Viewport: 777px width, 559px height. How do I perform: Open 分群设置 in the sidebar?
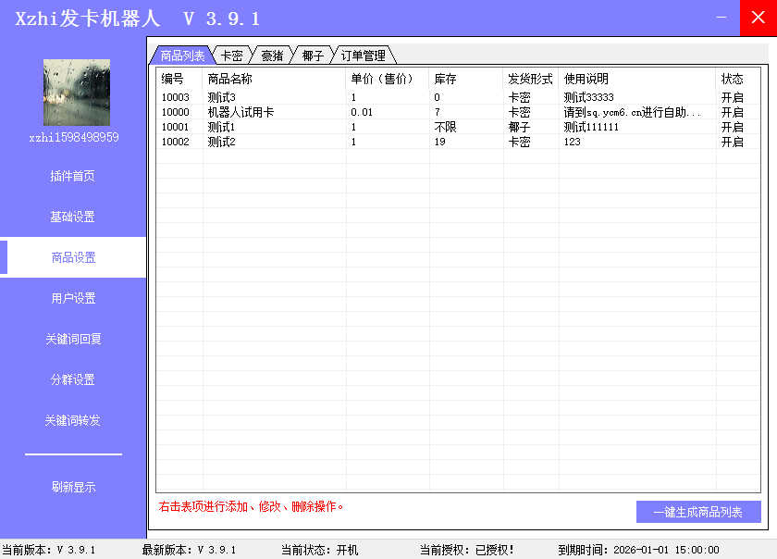pyautogui.click(x=73, y=379)
